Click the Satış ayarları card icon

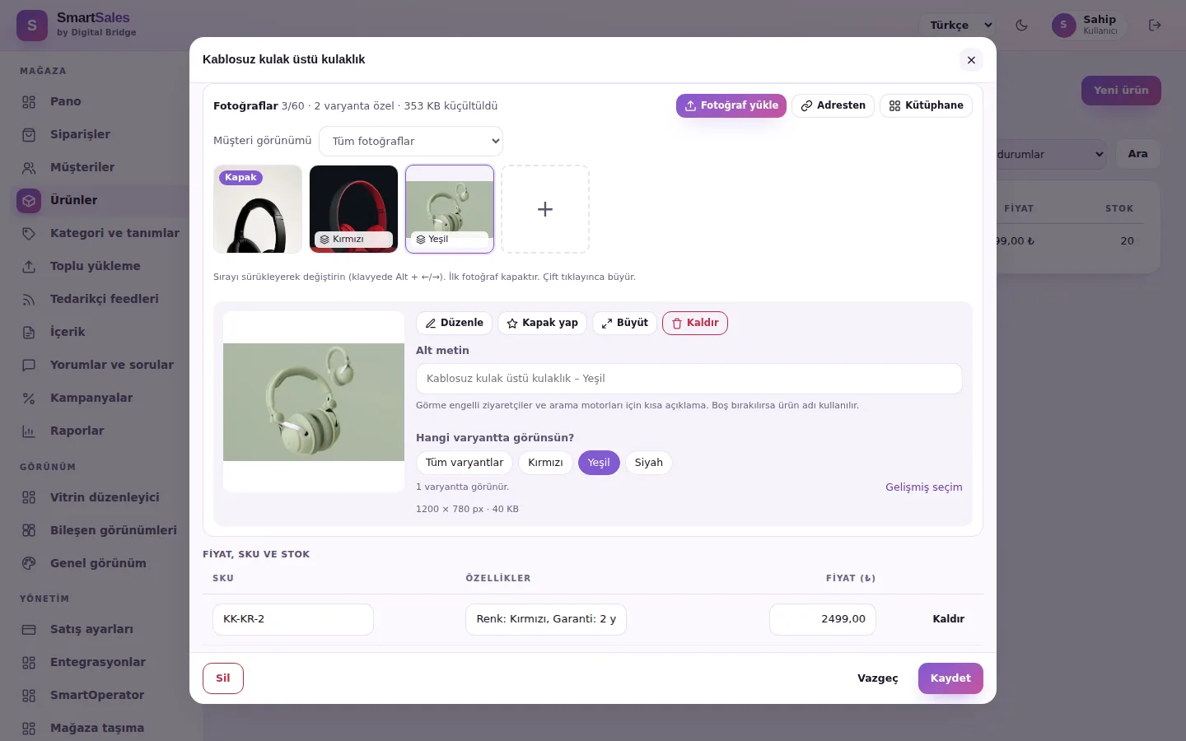click(29, 630)
